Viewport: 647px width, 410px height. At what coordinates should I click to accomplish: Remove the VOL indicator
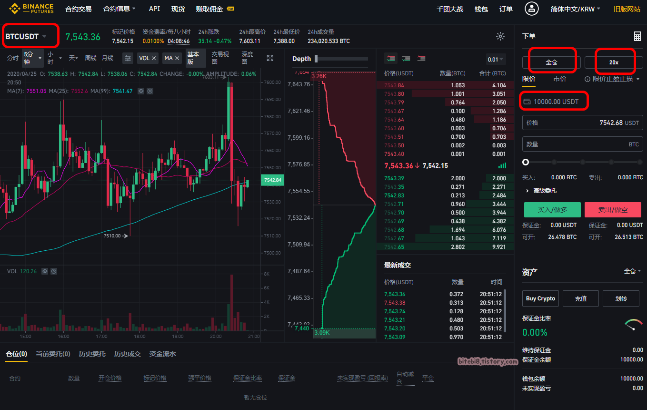[x=154, y=58]
